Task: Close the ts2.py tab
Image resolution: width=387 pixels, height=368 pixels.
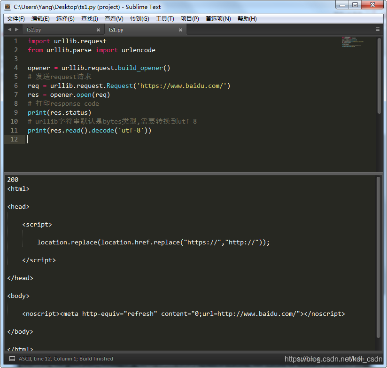Action: pyautogui.click(x=98, y=30)
